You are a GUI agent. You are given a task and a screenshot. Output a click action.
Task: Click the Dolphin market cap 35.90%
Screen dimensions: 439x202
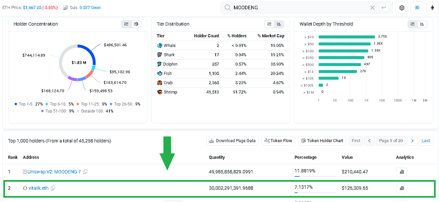pos(278,64)
